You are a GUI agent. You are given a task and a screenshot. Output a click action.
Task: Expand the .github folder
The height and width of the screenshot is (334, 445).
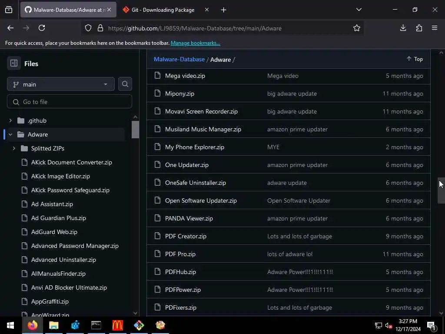(x=10, y=121)
